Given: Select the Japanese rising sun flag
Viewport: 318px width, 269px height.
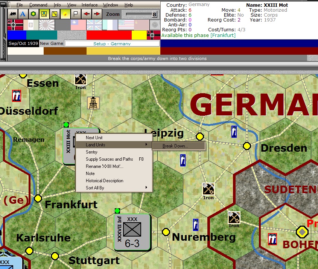Looking at the screenshot, I should pos(47,25).
